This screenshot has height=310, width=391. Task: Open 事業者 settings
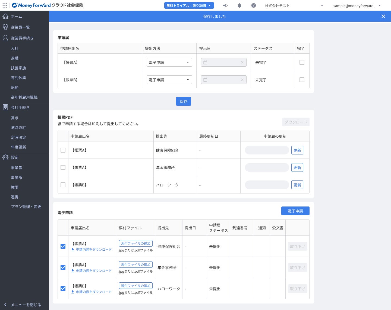[x=17, y=168]
